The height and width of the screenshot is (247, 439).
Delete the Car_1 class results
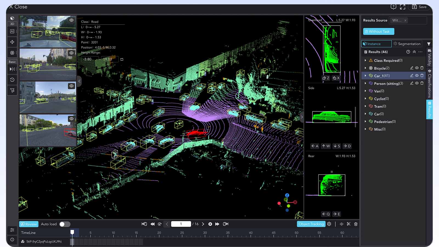tap(422, 75)
